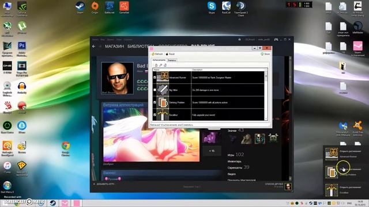Screen dimensions: 369x207
Task: Click the Steam icon in the taskbar
Action: tap(52, 203)
